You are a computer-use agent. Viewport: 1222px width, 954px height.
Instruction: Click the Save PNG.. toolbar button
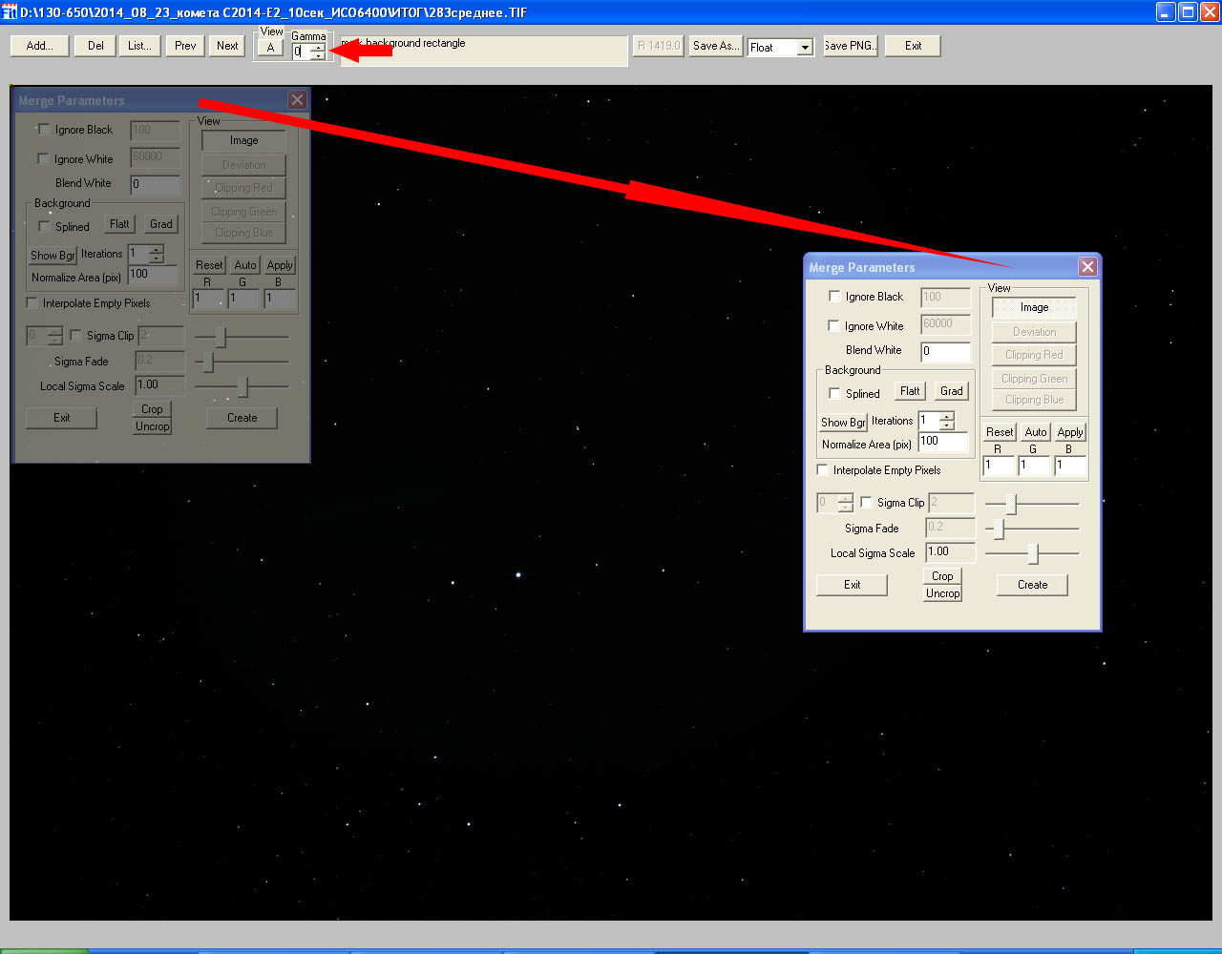849,46
